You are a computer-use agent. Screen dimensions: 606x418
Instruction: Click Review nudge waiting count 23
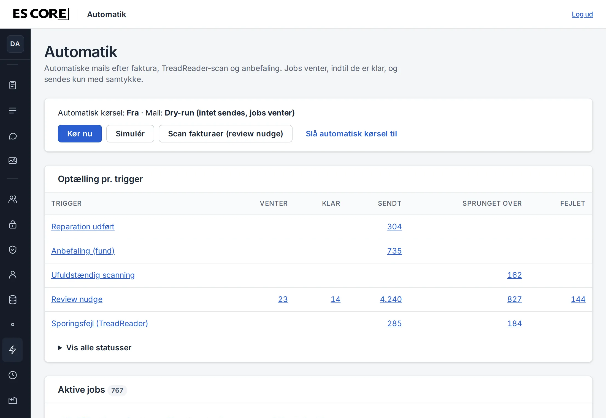click(x=283, y=299)
